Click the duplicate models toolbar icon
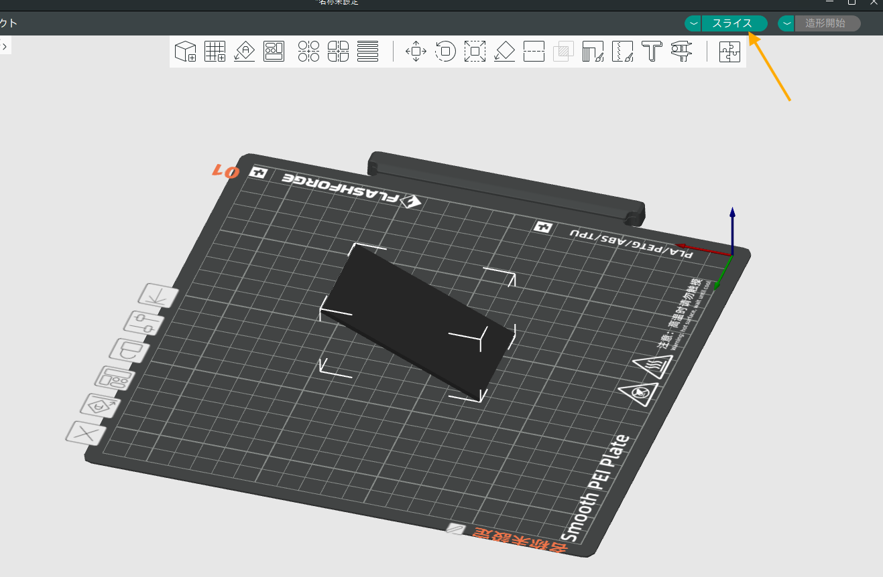The image size is (883, 577). tap(308, 52)
